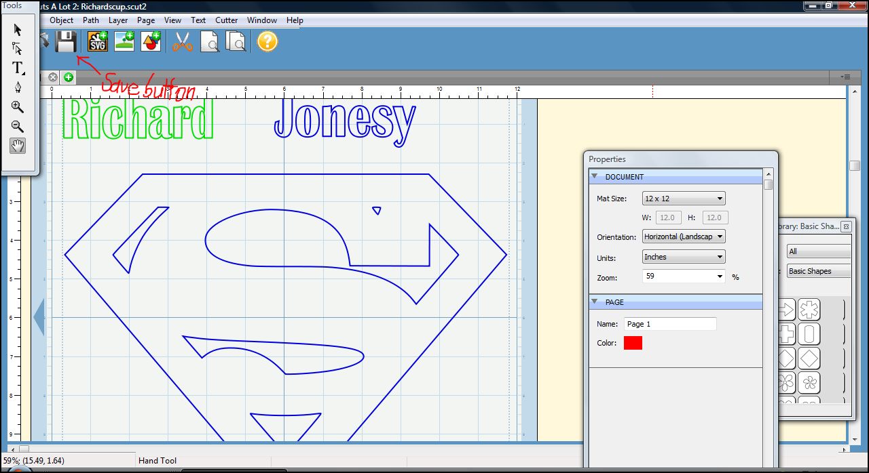Close the Basic Shapes library panel
The height and width of the screenshot is (473, 869).
[846, 226]
